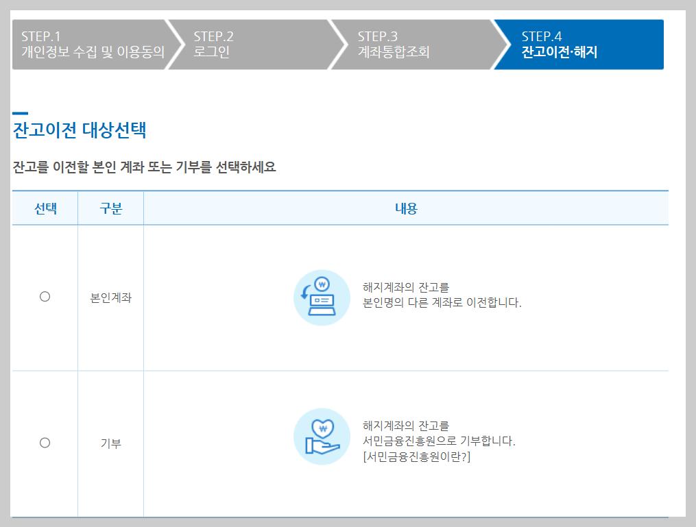Click the laptop transfer icon for 본인계좌

pos(322,296)
